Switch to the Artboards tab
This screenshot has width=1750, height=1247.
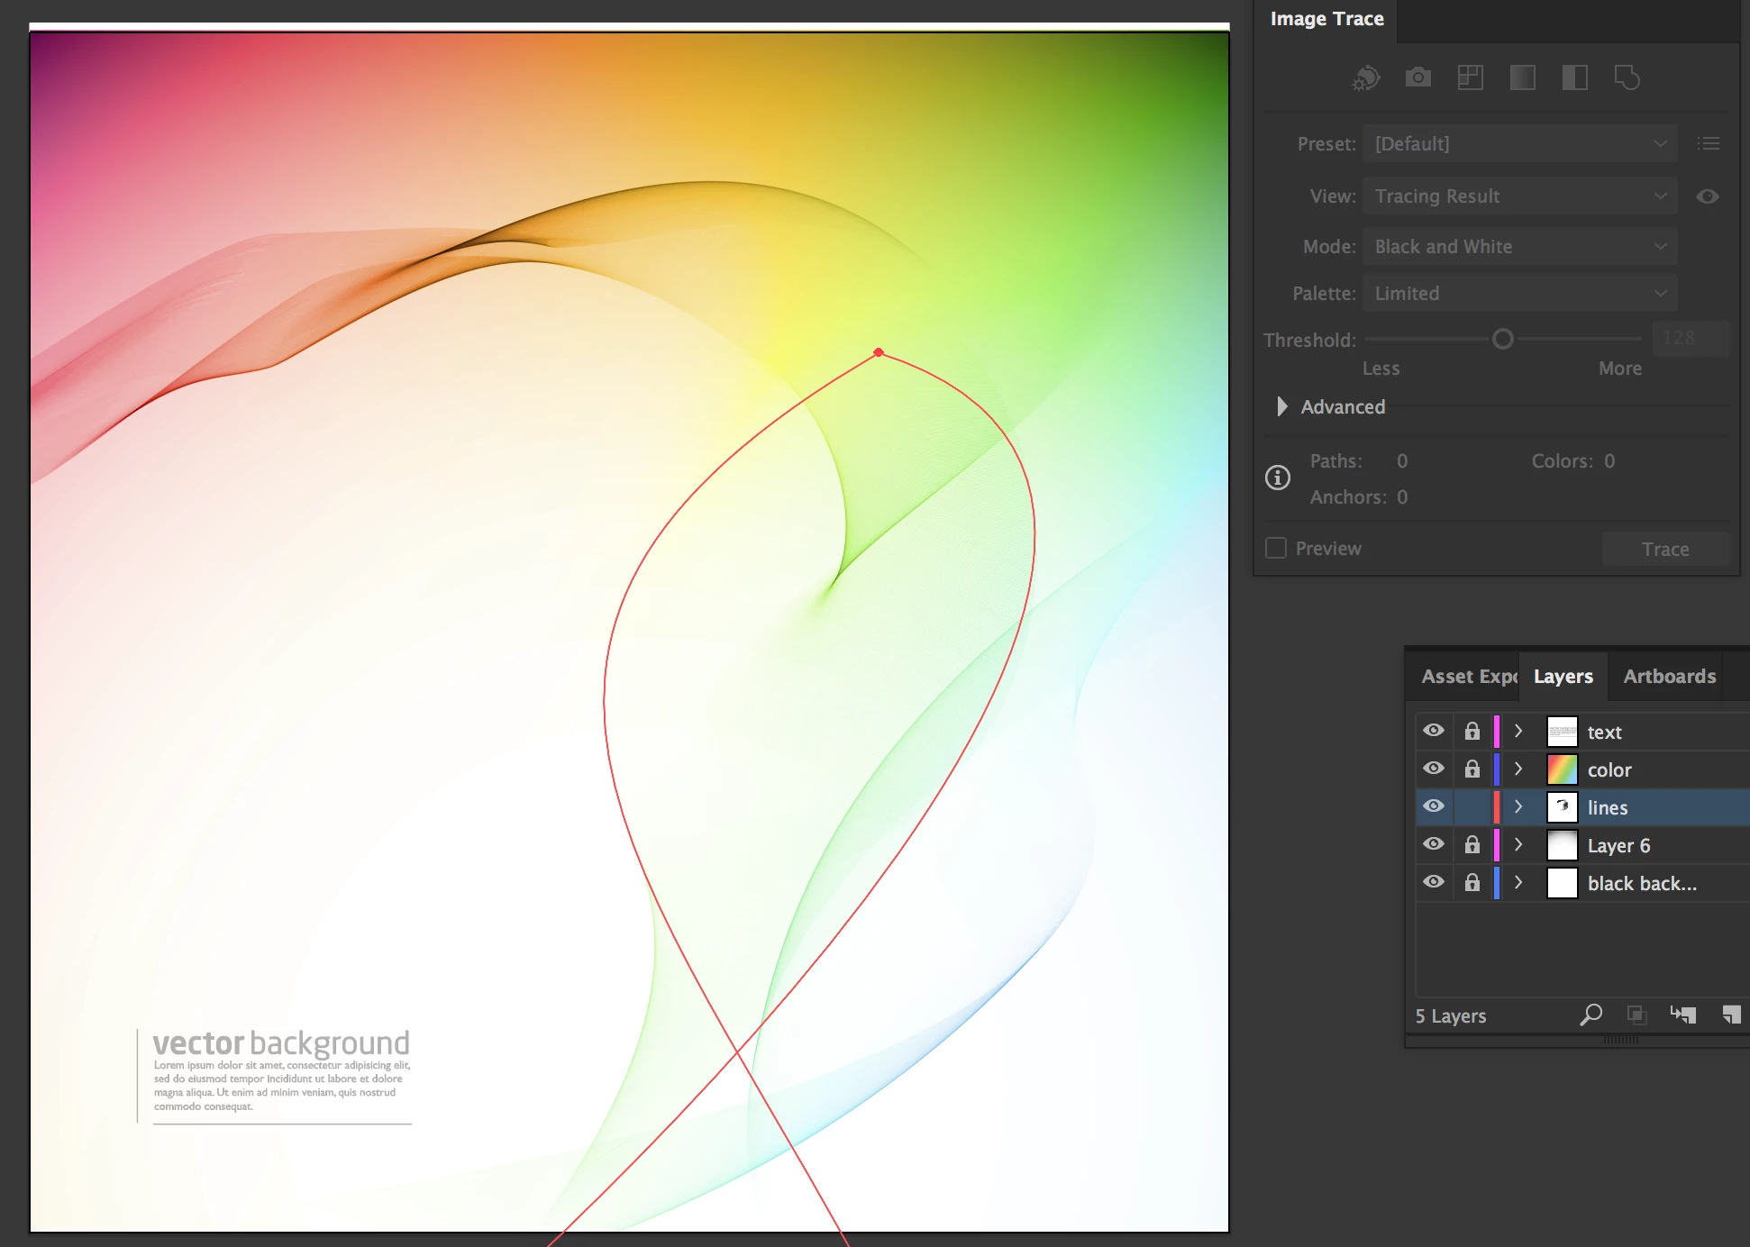click(1669, 677)
